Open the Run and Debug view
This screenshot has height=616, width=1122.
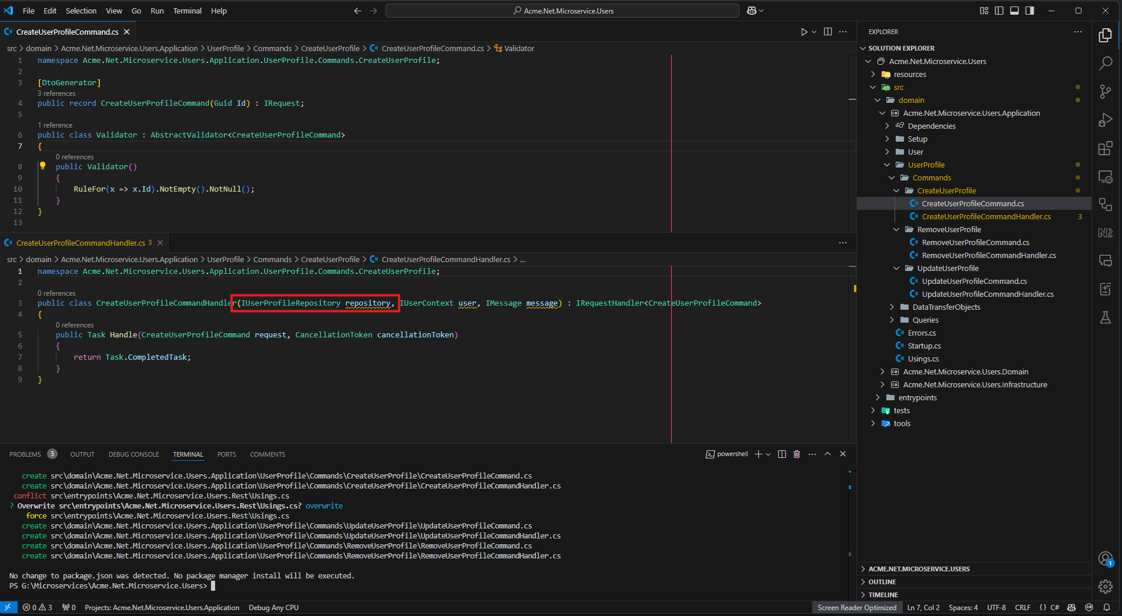pos(1106,119)
